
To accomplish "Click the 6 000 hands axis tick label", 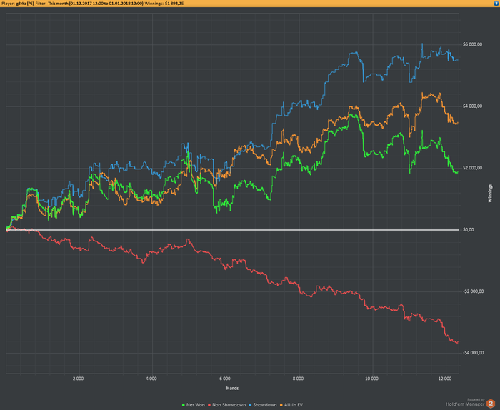I will pyautogui.click(x=225, y=379).
